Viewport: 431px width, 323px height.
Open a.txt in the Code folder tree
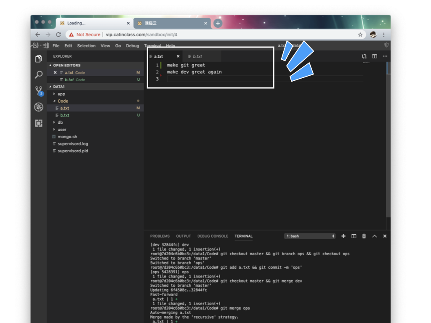tap(95, 108)
